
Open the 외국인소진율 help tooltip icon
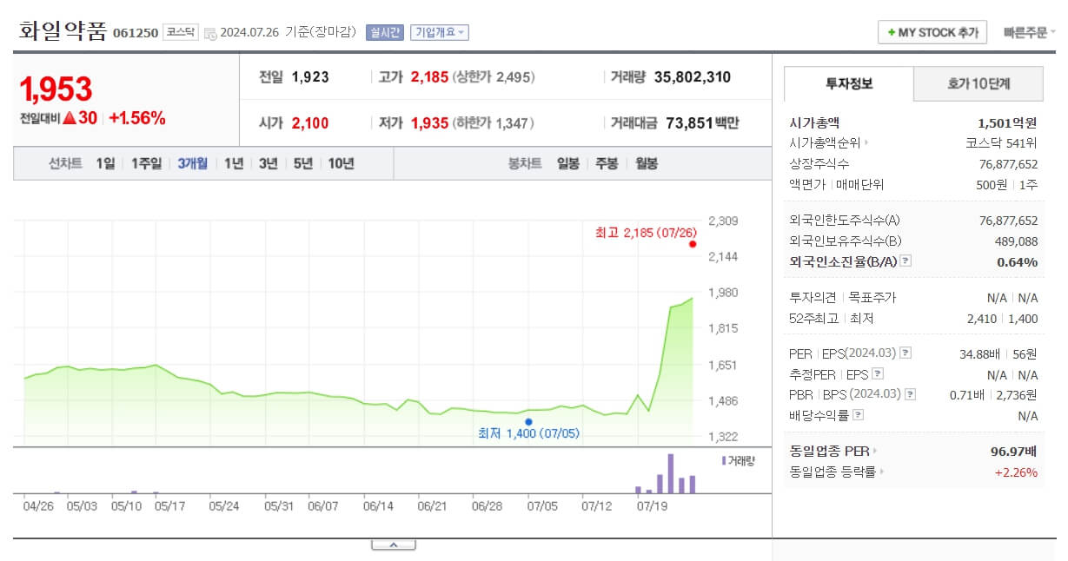click(x=905, y=261)
